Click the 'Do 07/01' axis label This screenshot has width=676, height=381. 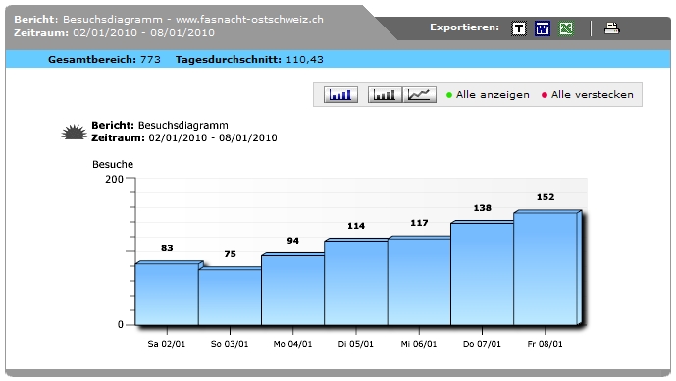[482, 344]
